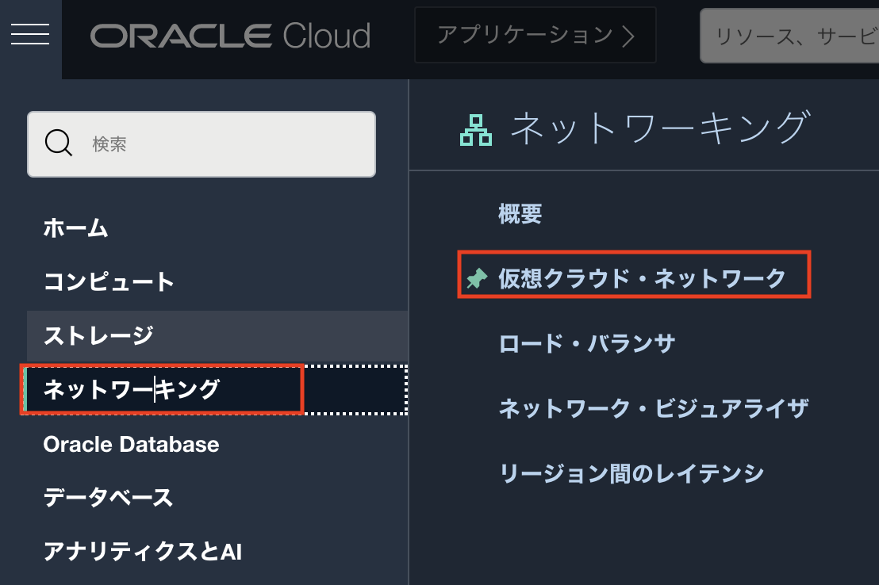The width and height of the screenshot is (879, 585).
Task: Open ネットワーク・ビジュアライザ
Action: pyautogui.click(x=653, y=409)
